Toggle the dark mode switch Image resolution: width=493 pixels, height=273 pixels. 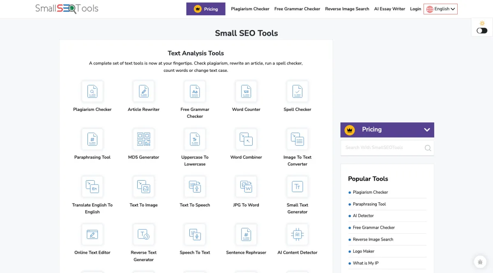coord(482,30)
